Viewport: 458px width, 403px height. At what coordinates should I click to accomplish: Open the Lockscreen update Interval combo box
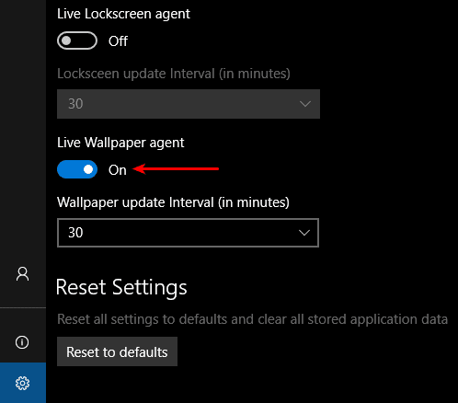click(189, 104)
